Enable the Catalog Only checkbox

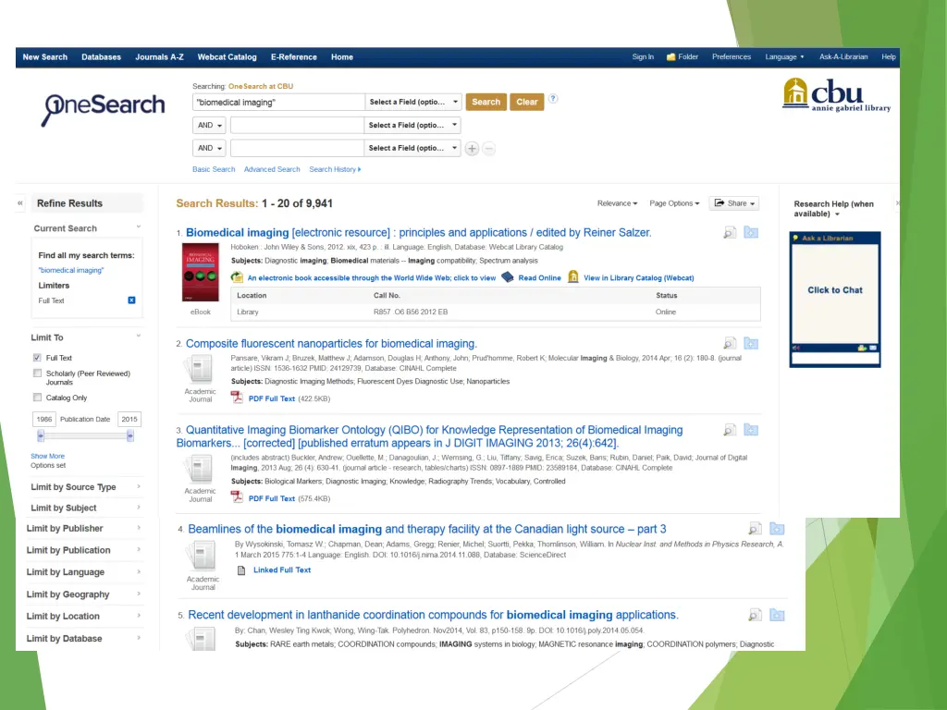pyautogui.click(x=37, y=398)
